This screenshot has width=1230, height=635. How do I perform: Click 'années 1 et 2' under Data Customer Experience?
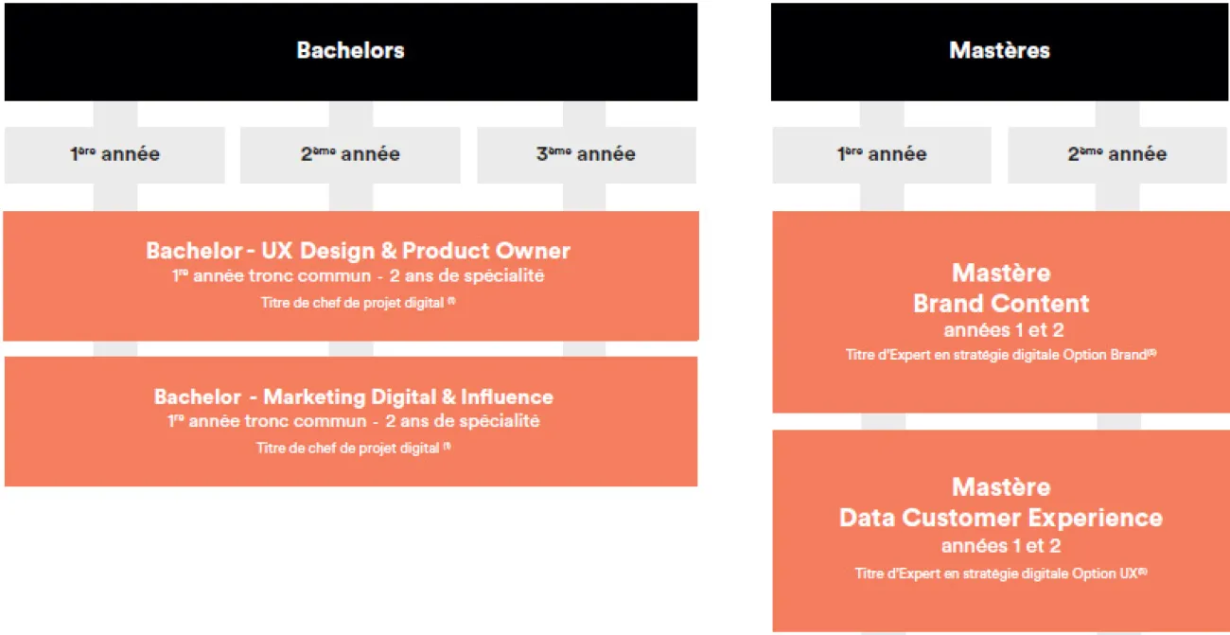pos(1001,546)
